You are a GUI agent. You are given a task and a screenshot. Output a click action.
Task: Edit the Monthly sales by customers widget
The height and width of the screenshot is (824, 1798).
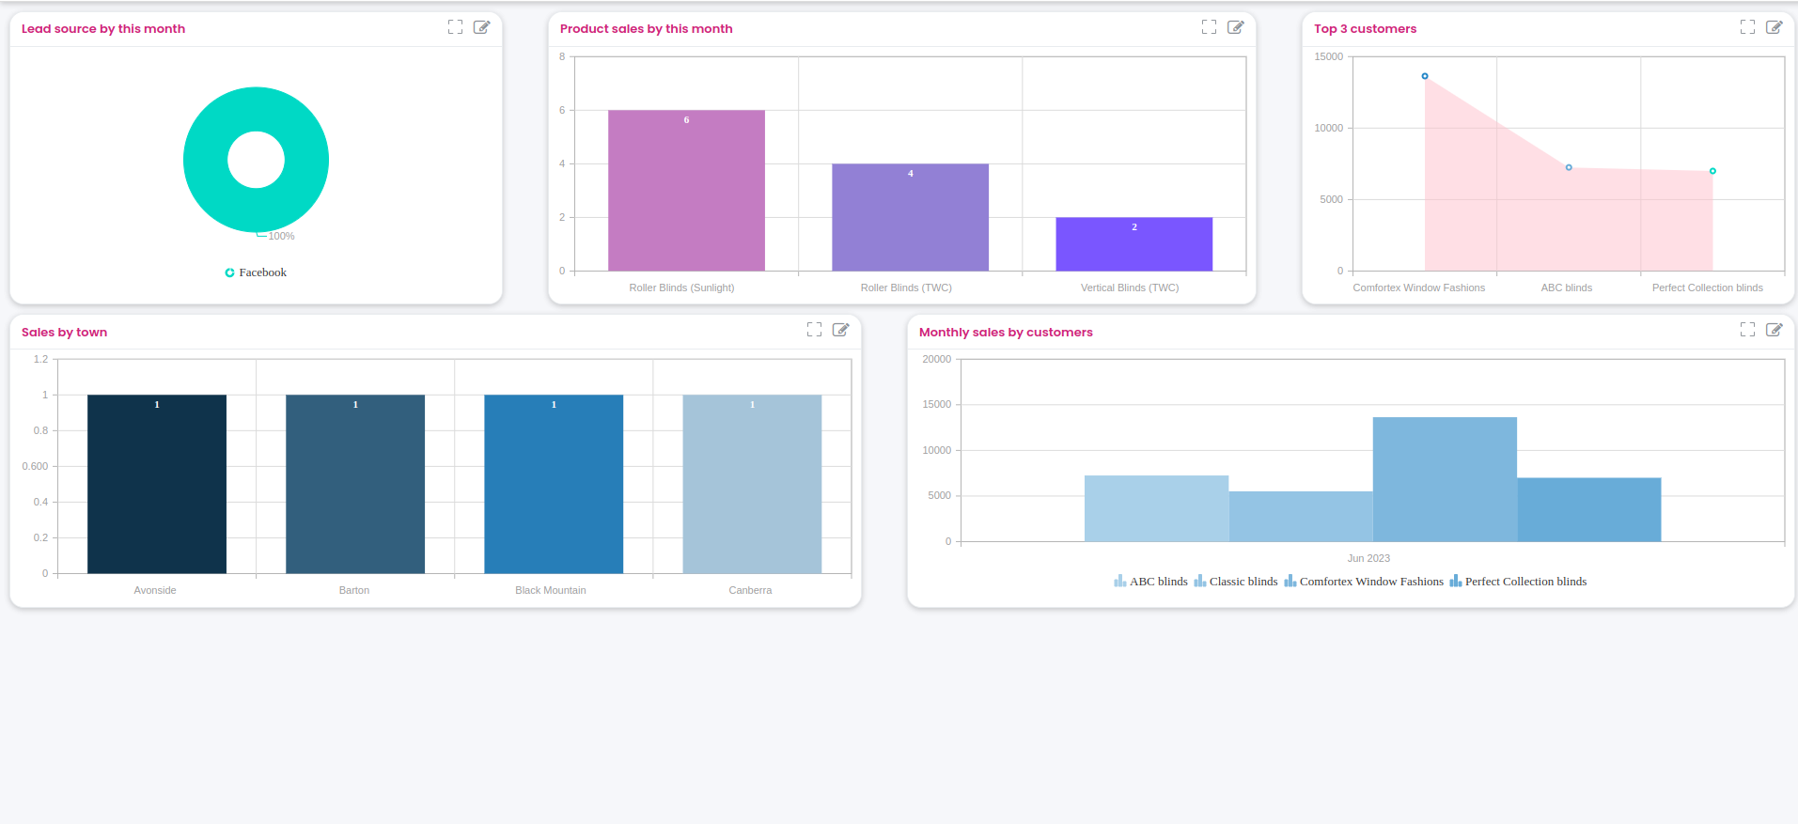click(1774, 330)
